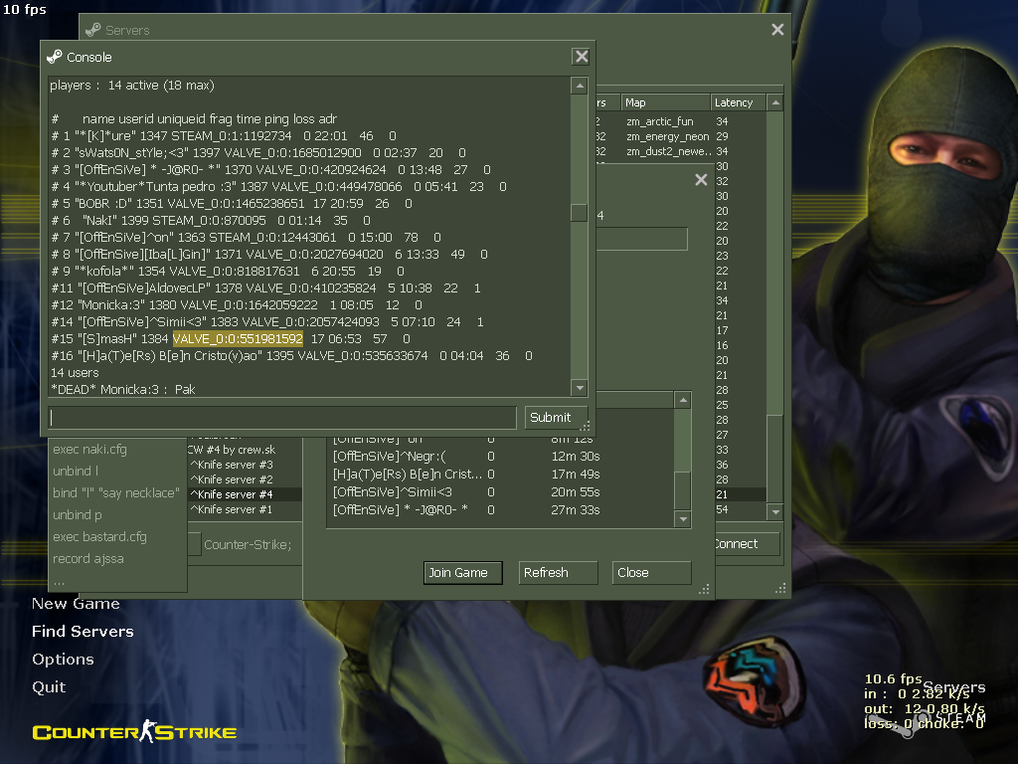Screen dimensions: 1018x764
Task: Pick 'exec bastard.cfg' from command suggestions
Action: click(x=99, y=536)
